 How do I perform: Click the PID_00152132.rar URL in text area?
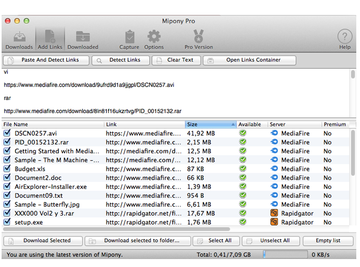(x=93, y=111)
